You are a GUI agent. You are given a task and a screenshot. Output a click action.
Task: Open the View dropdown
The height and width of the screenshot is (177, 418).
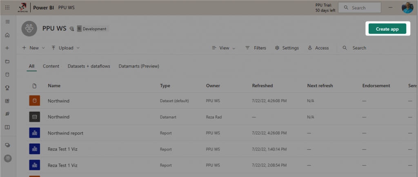(x=224, y=48)
